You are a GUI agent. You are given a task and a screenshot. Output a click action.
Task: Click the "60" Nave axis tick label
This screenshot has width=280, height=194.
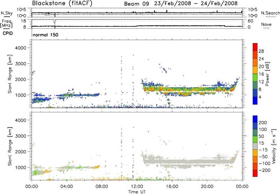(250, 21)
